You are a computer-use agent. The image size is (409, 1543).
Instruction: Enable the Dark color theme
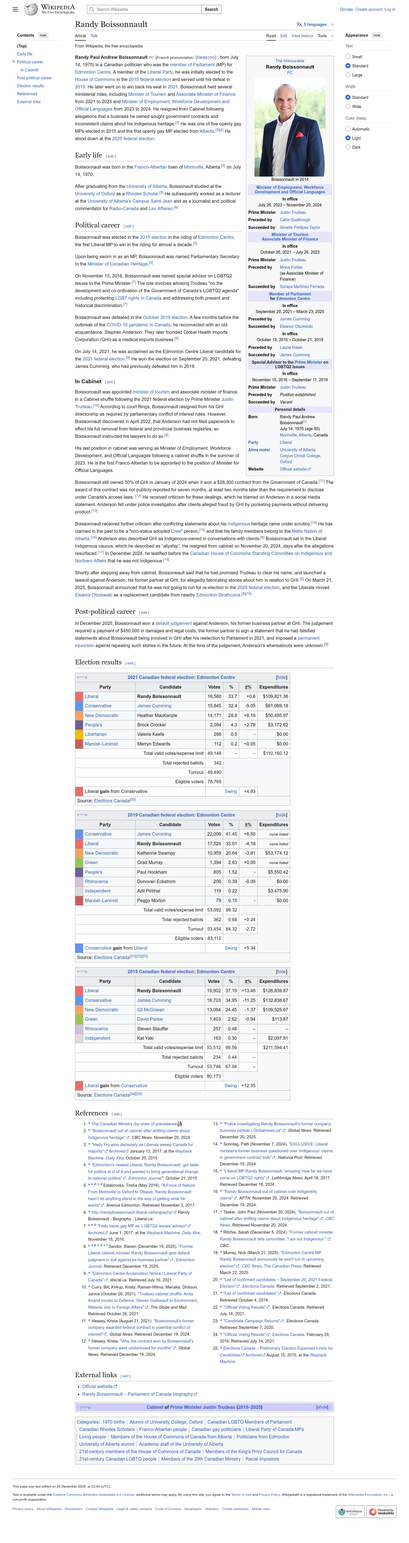(x=348, y=147)
